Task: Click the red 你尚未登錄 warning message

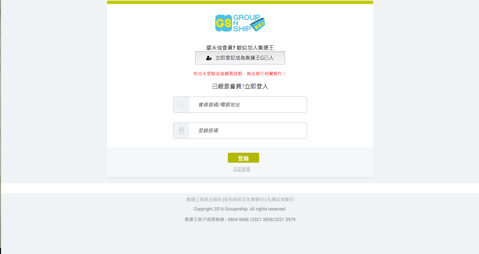Action: [240, 74]
